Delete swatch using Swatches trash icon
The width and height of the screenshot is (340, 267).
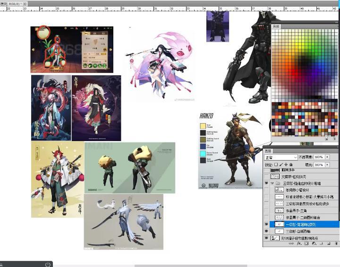click(334, 139)
